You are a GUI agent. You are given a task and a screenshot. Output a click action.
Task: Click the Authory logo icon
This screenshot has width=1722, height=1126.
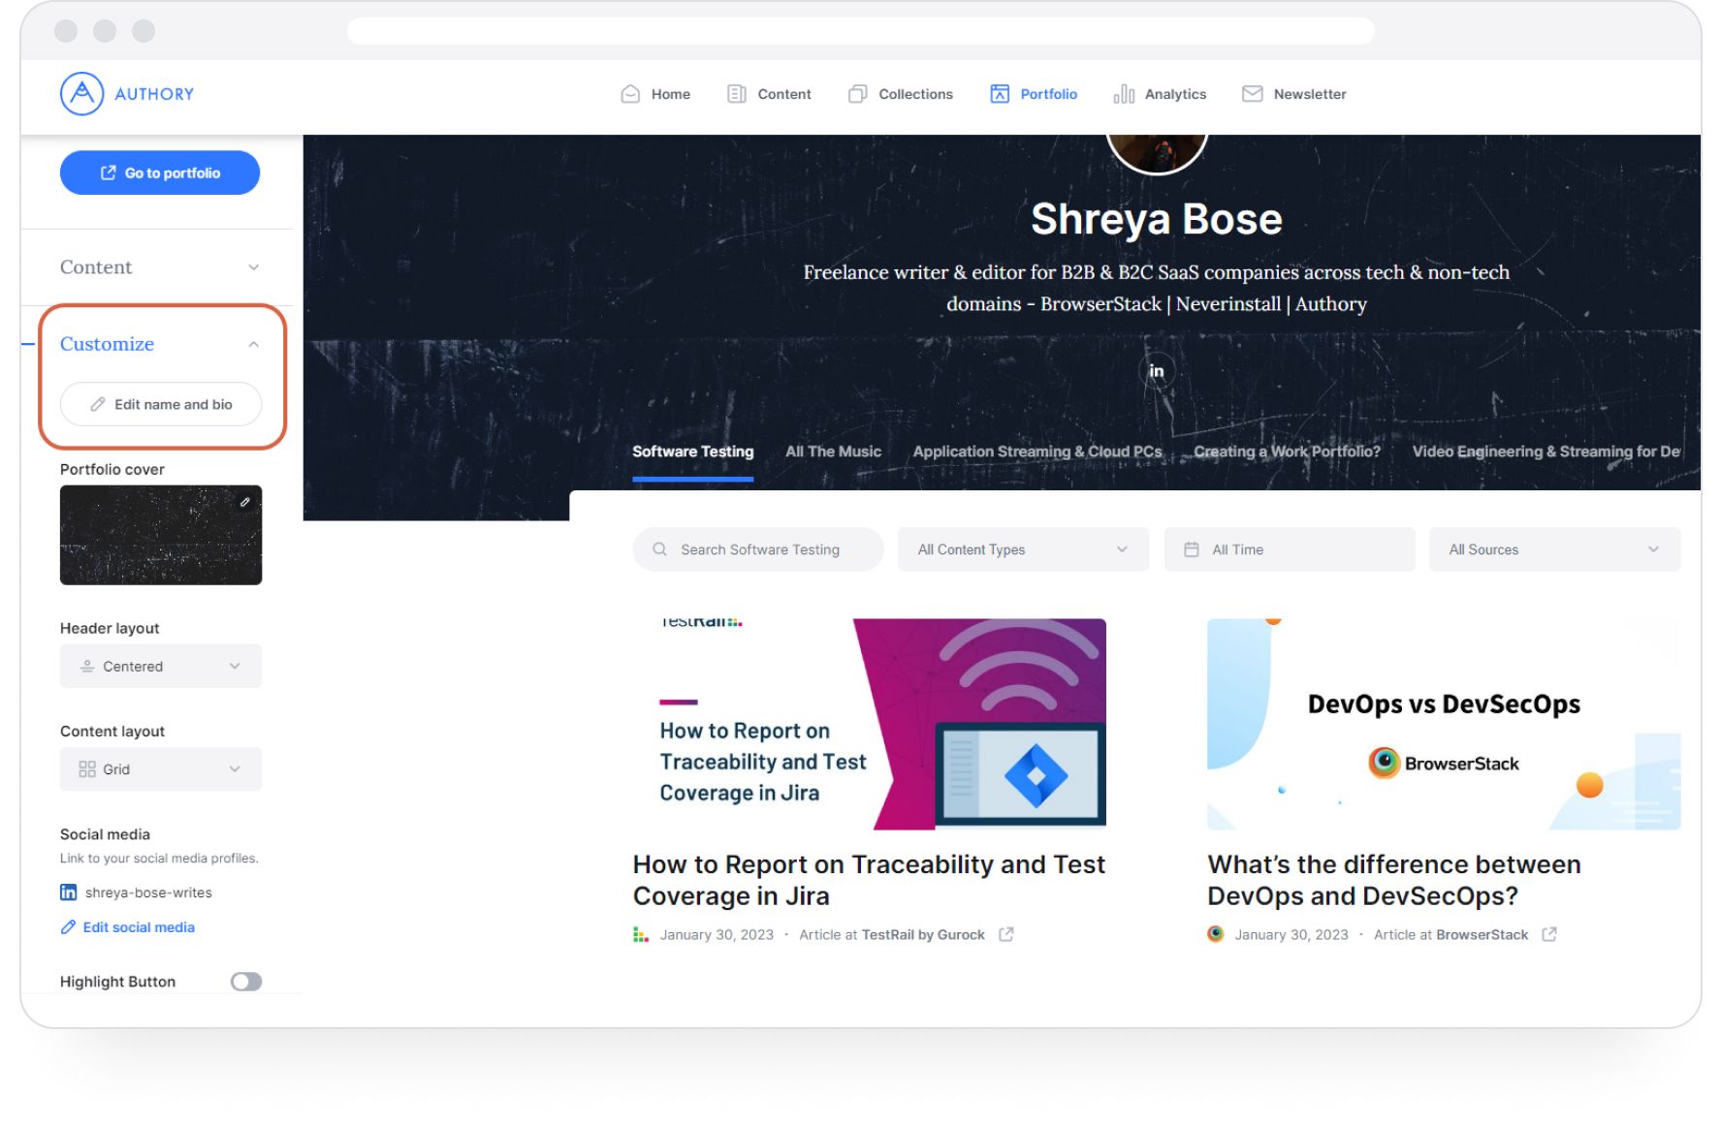click(81, 94)
